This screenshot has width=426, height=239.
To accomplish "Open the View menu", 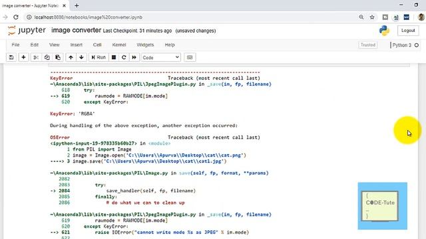I will [x=55, y=45].
